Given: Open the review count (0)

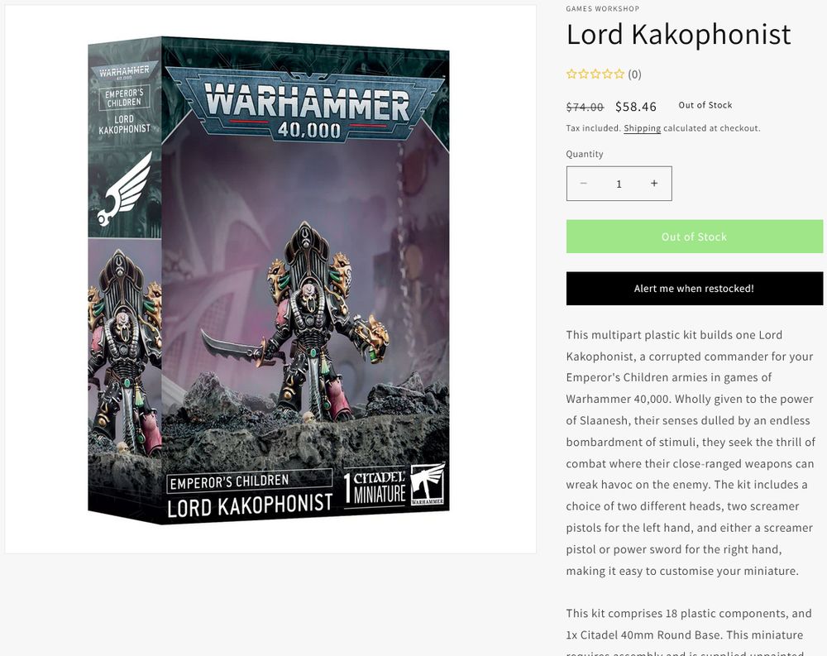Looking at the screenshot, I should point(634,74).
